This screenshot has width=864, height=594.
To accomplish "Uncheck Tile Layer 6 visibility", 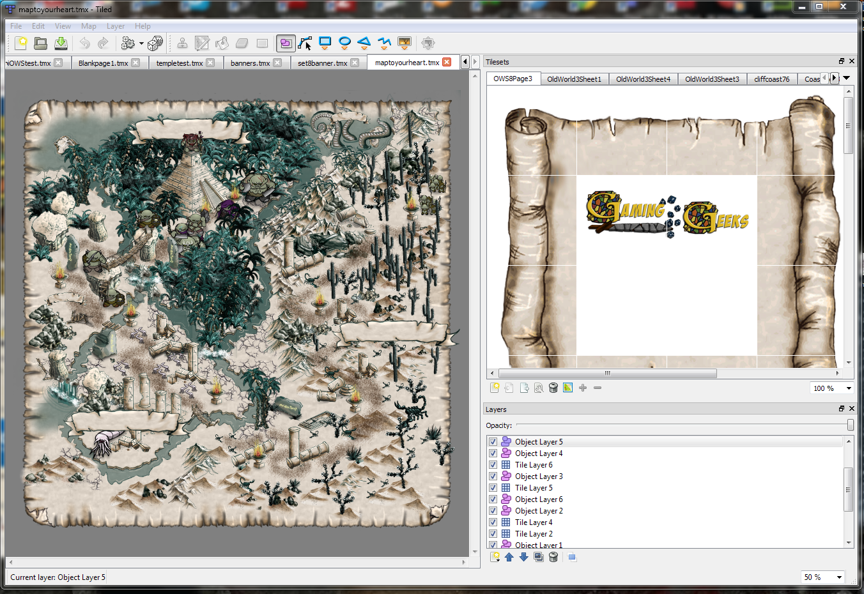I will point(493,464).
